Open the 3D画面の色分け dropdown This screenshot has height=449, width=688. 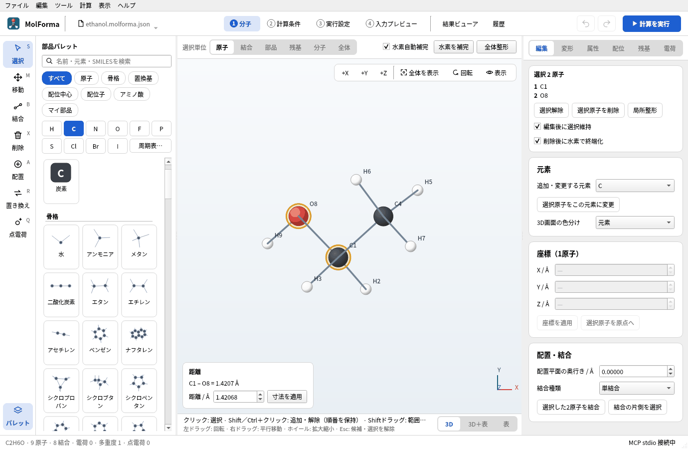[635, 223]
